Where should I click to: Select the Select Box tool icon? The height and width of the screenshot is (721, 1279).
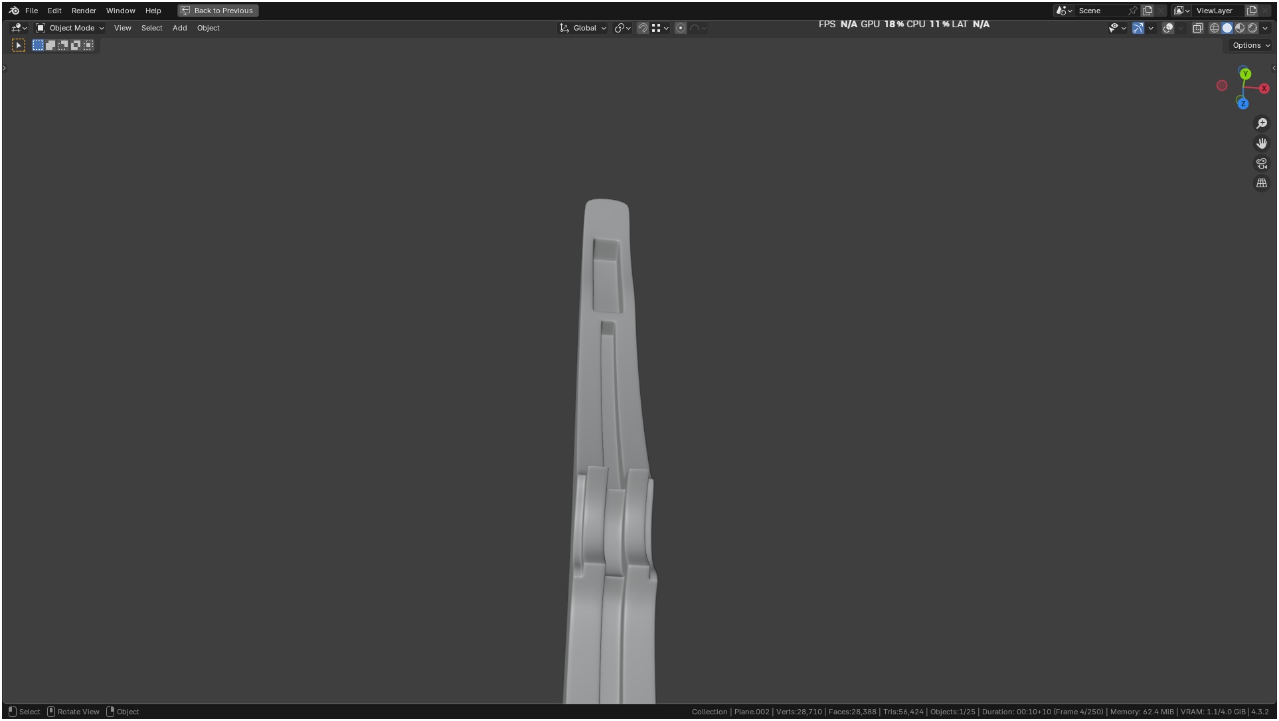click(19, 45)
